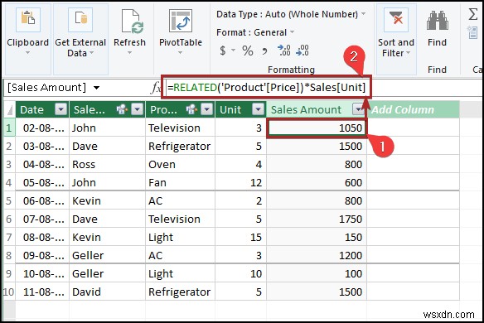
Task: Apply currency format dollar sign
Action: [223, 51]
